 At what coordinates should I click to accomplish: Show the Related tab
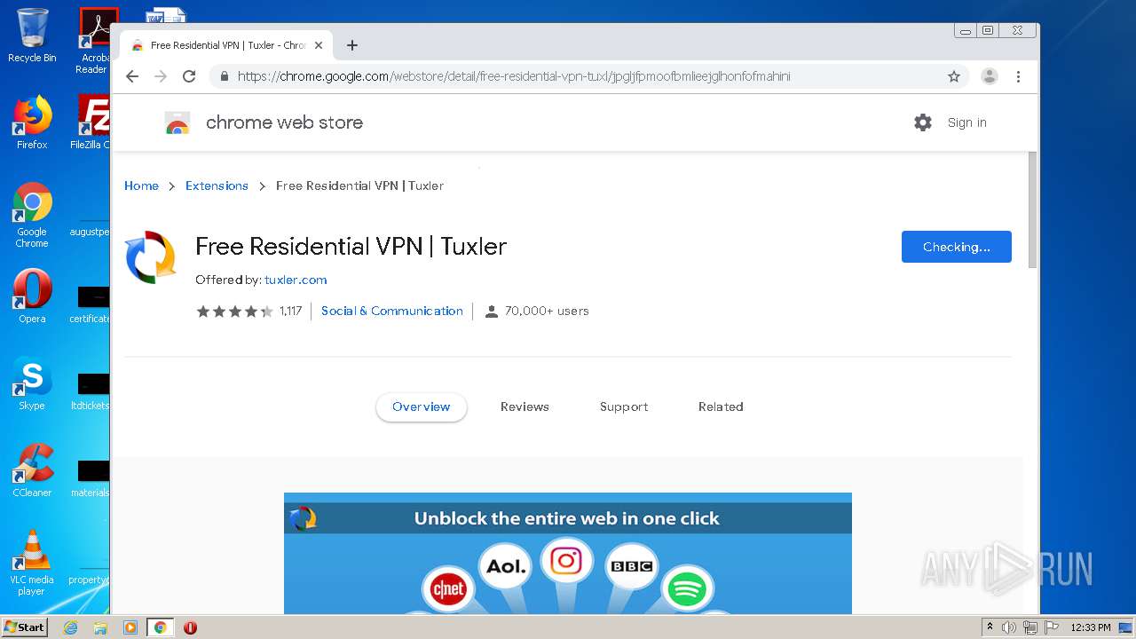pos(721,406)
